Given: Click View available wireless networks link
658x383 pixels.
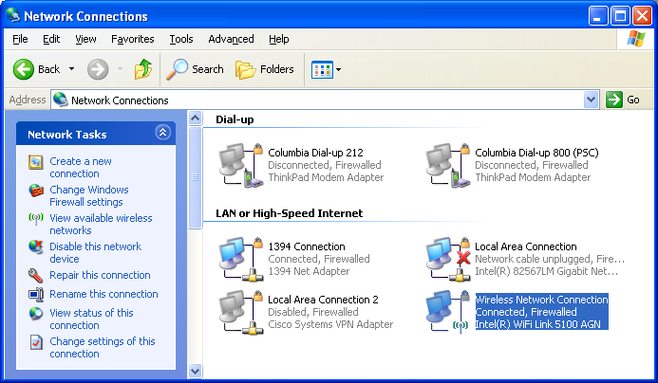Looking at the screenshot, I should pos(101,224).
